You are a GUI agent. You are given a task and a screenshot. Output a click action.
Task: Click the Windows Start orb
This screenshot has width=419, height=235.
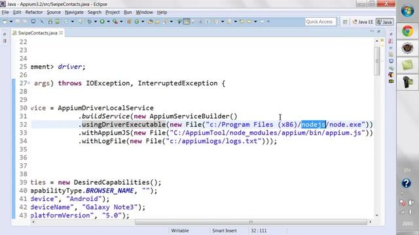pyautogui.click(x=407, y=11)
